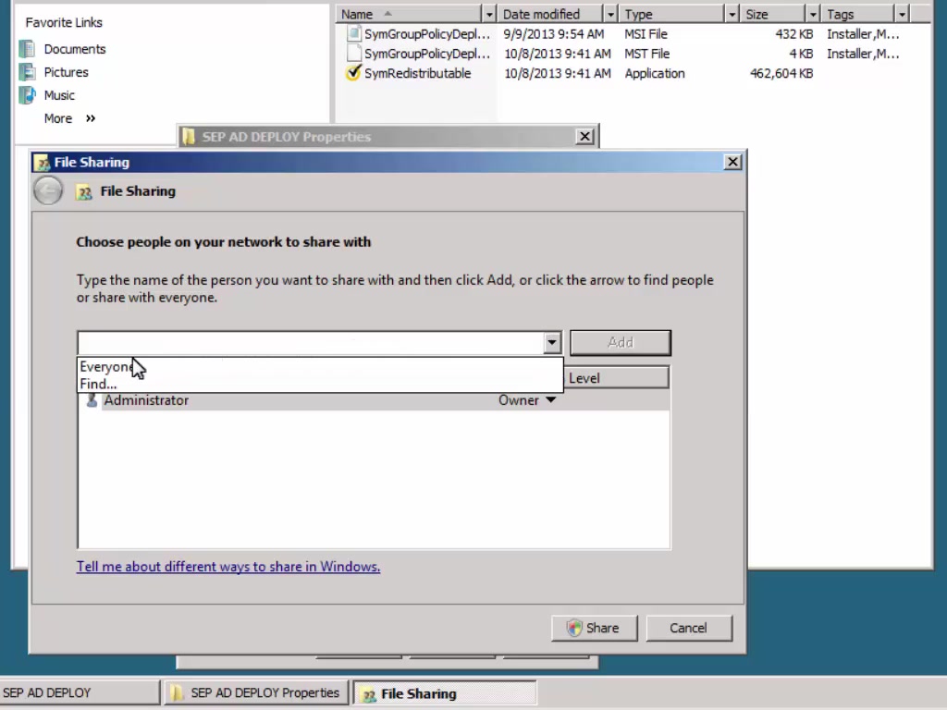Sort by the Size column header
Image resolution: width=947 pixels, height=710 pixels.
(774, 14)
